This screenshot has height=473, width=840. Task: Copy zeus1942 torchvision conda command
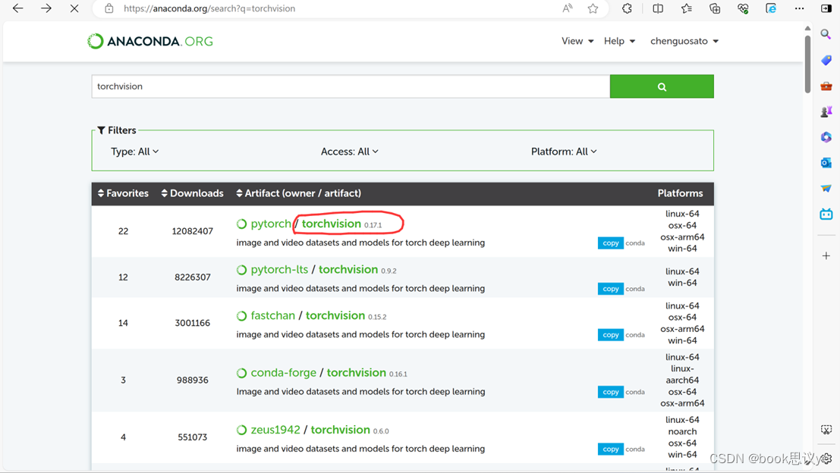pyautogui.click(x=610, y=450)
